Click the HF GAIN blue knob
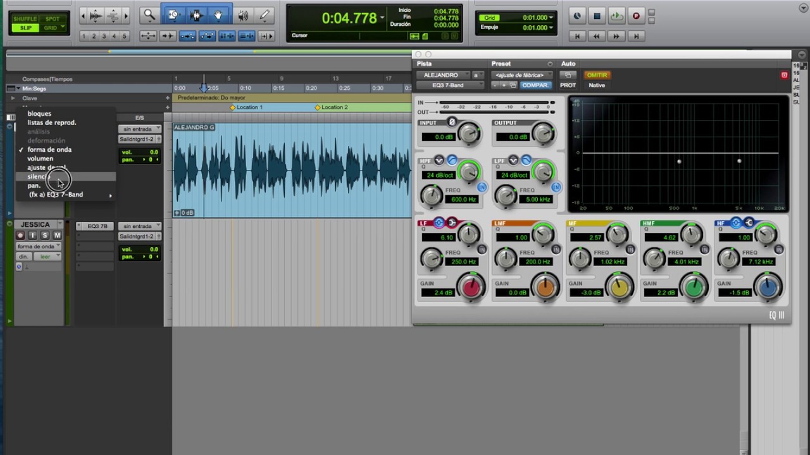The width and height of the screenshot is (810, 455). [768, 288]
